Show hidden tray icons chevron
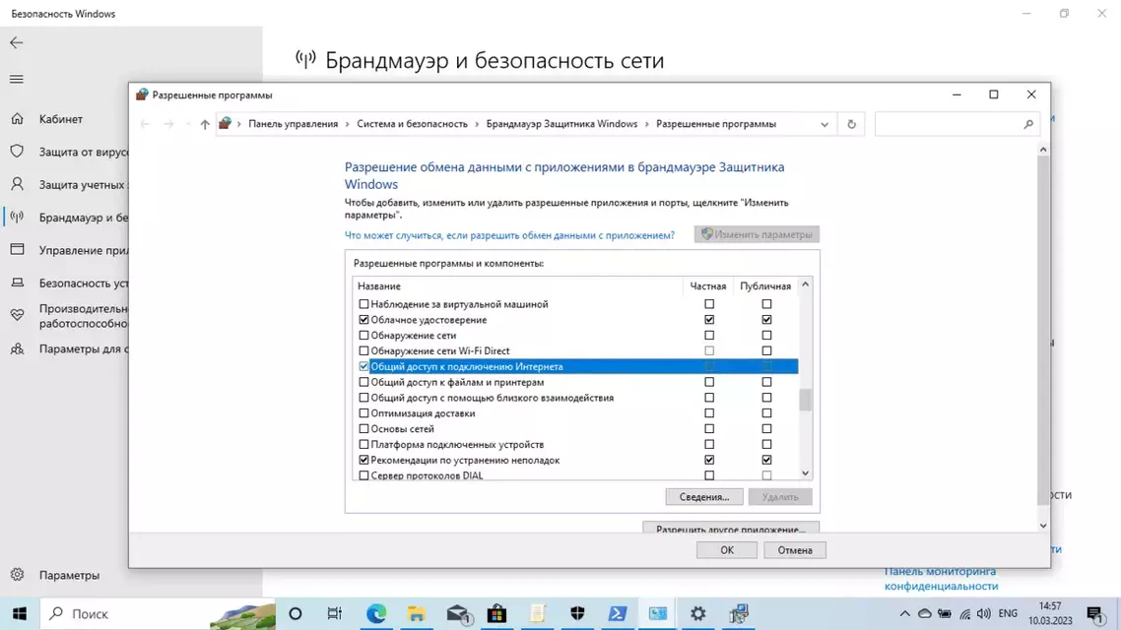Image resolution: width=1121 pixels, height=630 pixels. coord(904,613)
